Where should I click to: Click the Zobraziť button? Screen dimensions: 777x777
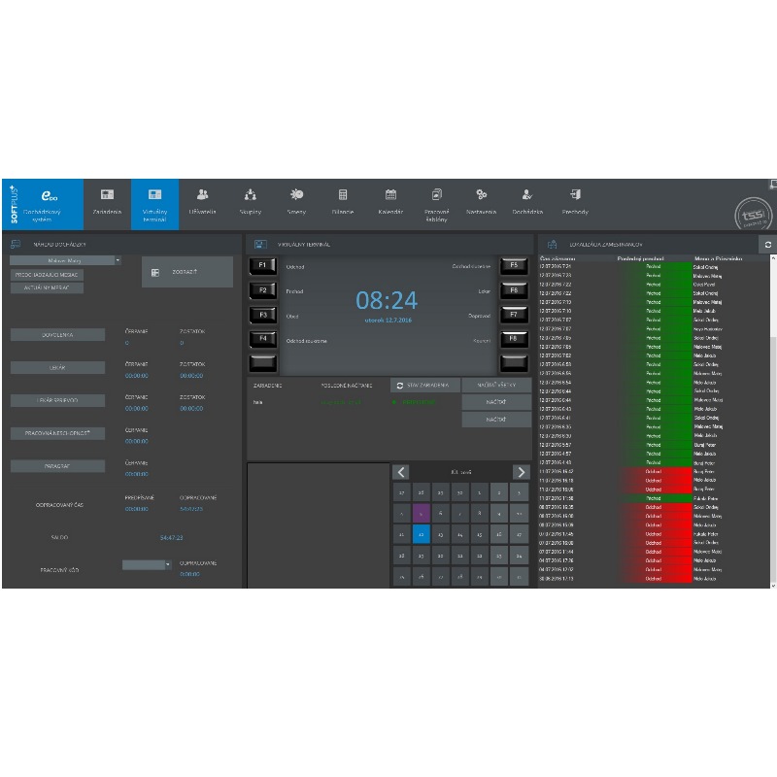[187, 272]
